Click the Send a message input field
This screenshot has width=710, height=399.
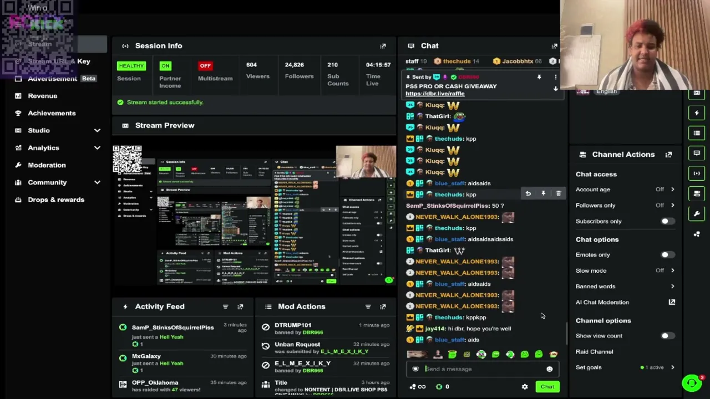pos(482,369)
